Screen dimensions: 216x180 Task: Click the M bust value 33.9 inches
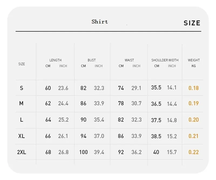coord(99,103)
